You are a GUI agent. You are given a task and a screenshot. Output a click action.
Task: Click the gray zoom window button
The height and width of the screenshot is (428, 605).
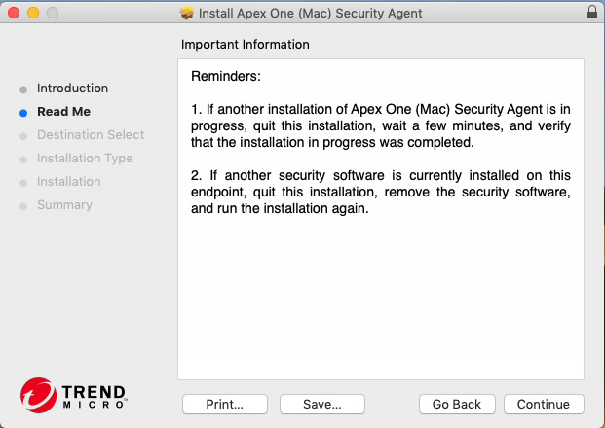tap(53, 14)
